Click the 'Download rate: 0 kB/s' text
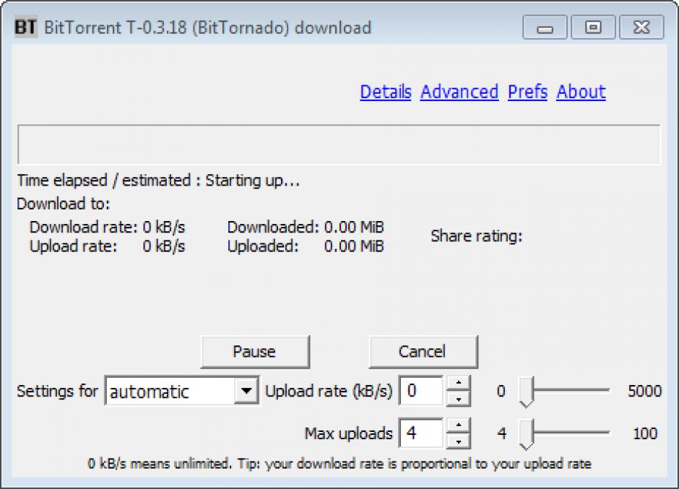 coord(107,227)
